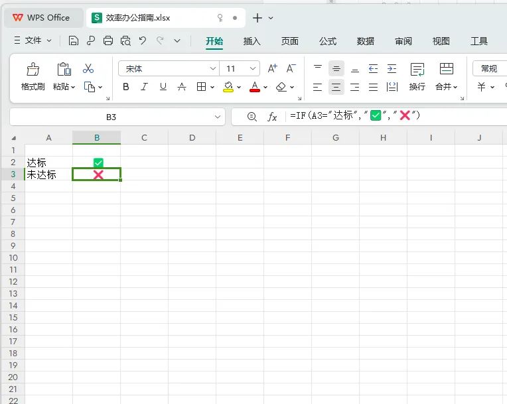Click the Save icon in quick toolbar

click(74, 40)
